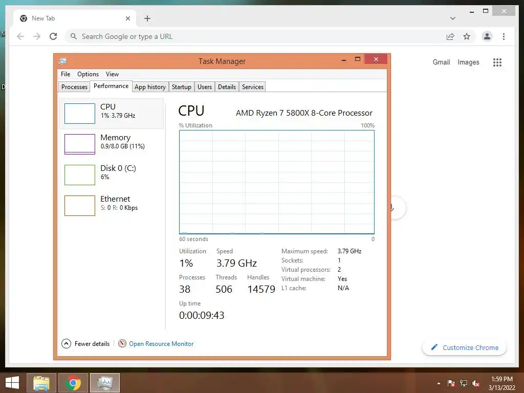Click the Handles count 14579
This screenshot has height=393, width=524.
coord(261,290)
